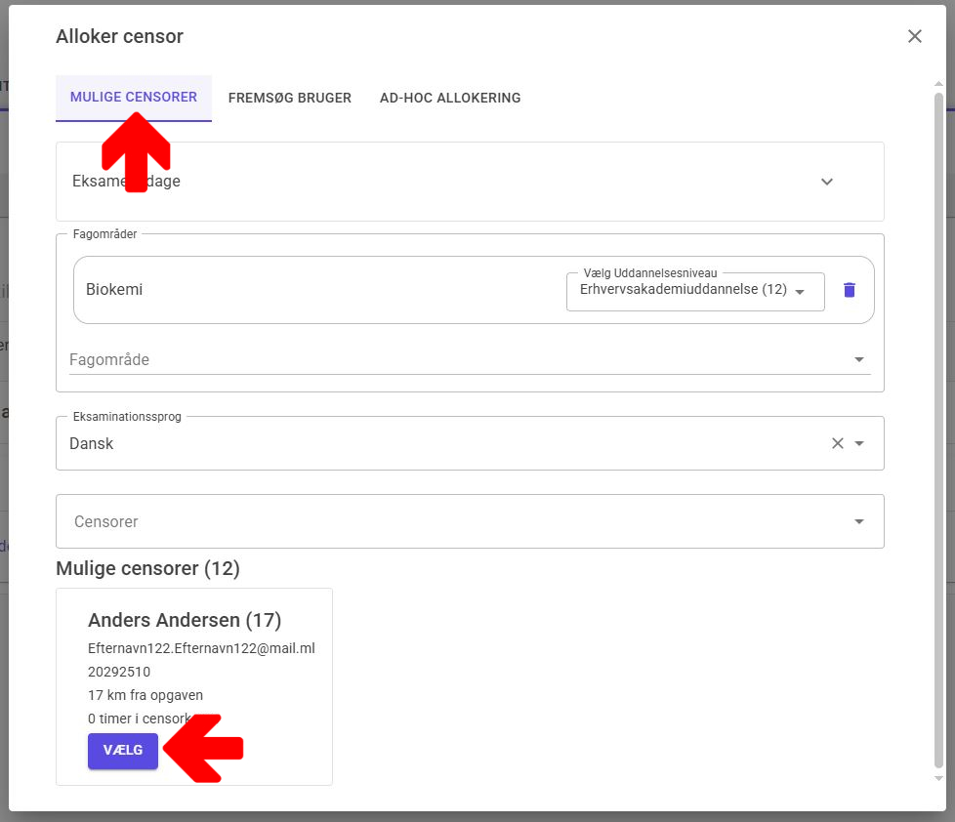Screen dimensions: 955x822
Task: Delete the Biokemi fagområde with trash icon
Action: [850, 290]
